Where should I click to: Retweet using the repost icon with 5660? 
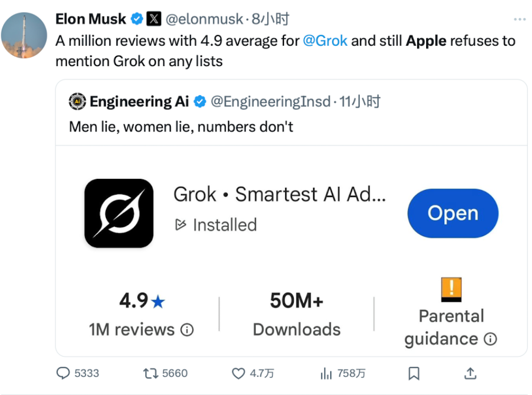point(151,373)
